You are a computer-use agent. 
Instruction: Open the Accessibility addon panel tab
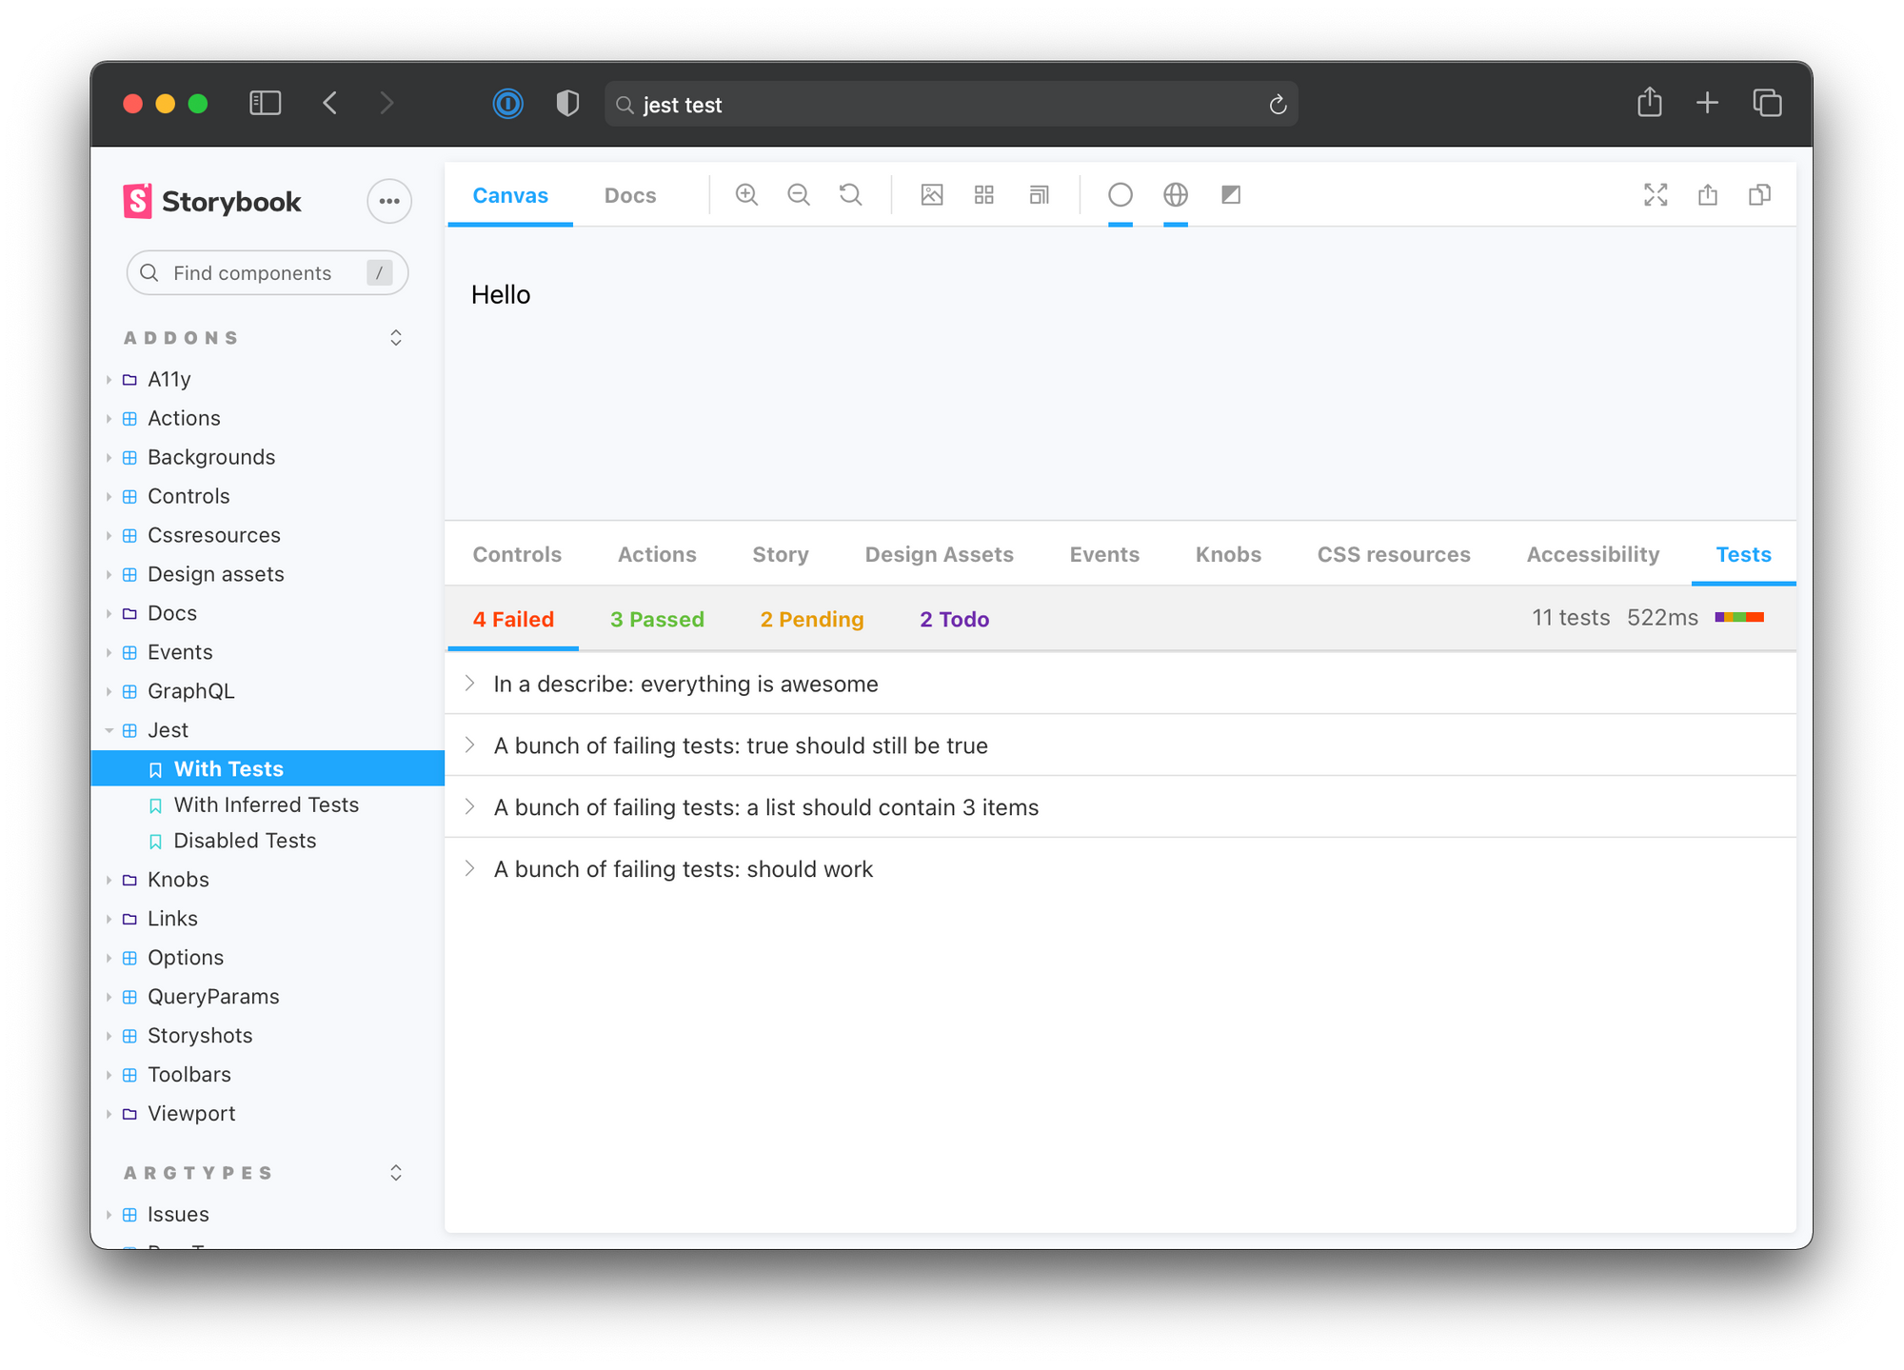(x=1593, y=554)
